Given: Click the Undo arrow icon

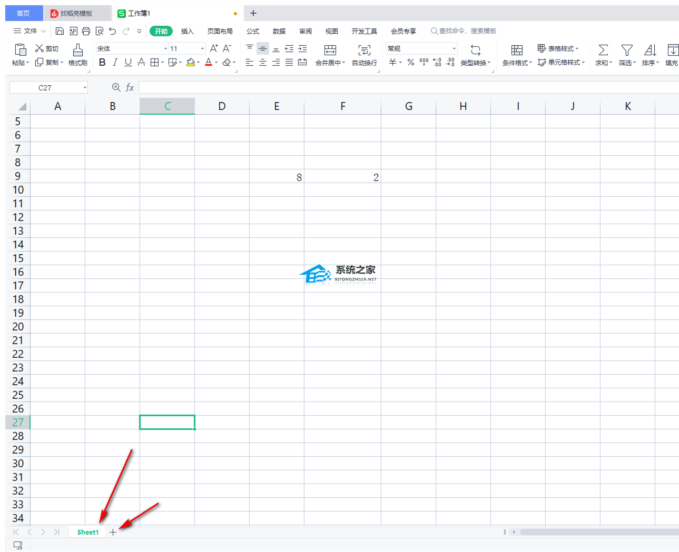Looking at the screenshot, I should (x=112, y=31).
